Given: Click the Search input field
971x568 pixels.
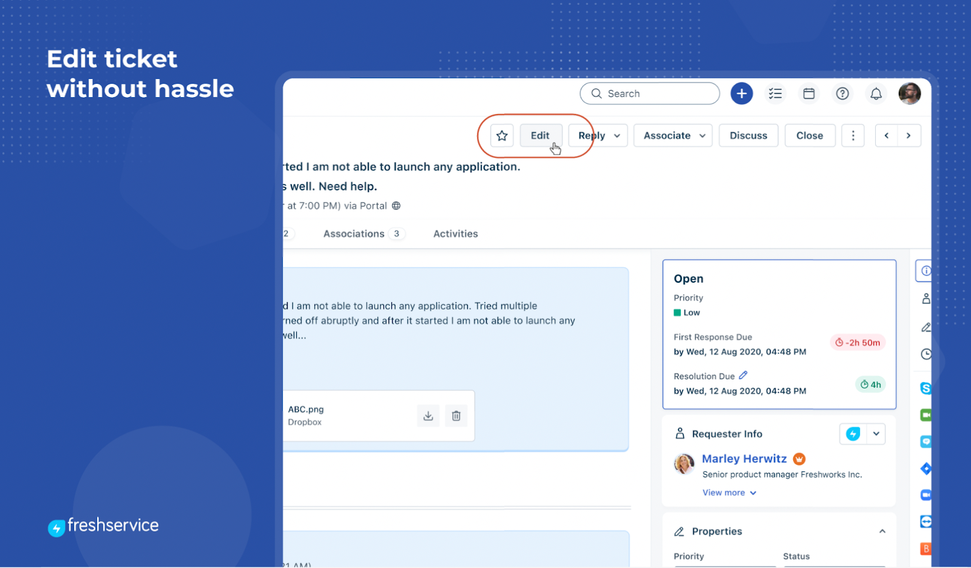Looking at the screenshot, I should [x=649, y=93].
